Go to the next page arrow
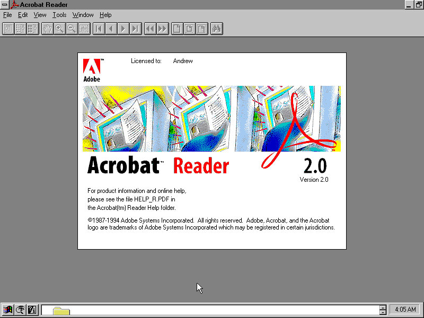Viewport: 424px width, 318px height. click(x=123, y=29)
